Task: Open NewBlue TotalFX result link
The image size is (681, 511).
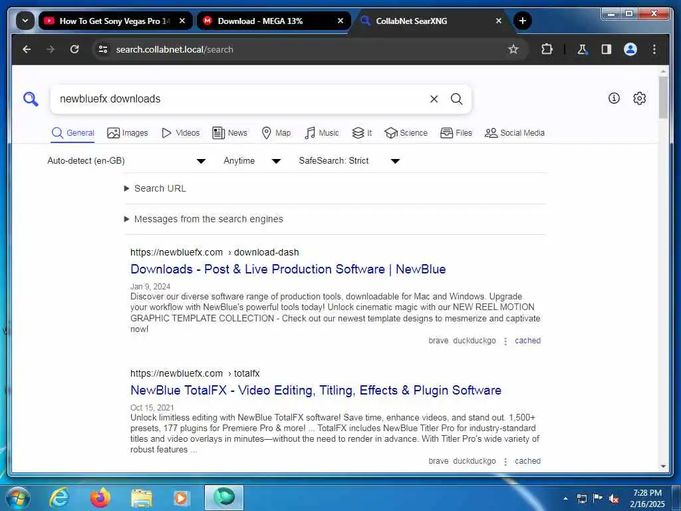Action: click(x=316, y=390)
